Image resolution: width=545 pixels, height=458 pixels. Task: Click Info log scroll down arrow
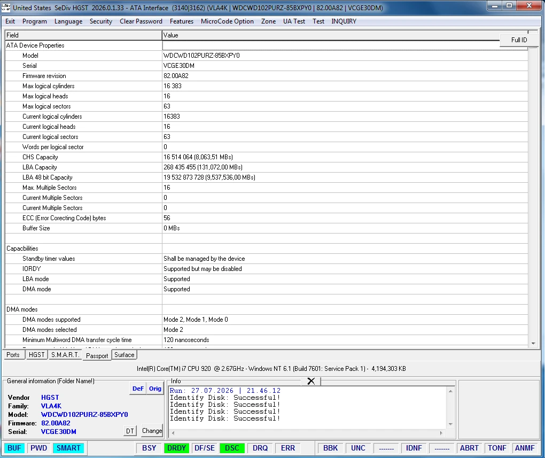click(450, 424)
